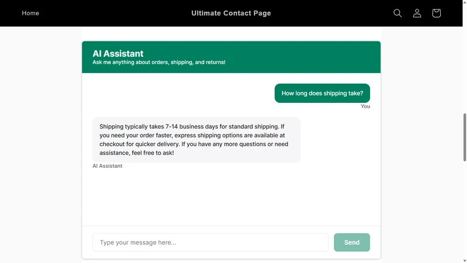Click the 'You' sender label

pos(365,106)
